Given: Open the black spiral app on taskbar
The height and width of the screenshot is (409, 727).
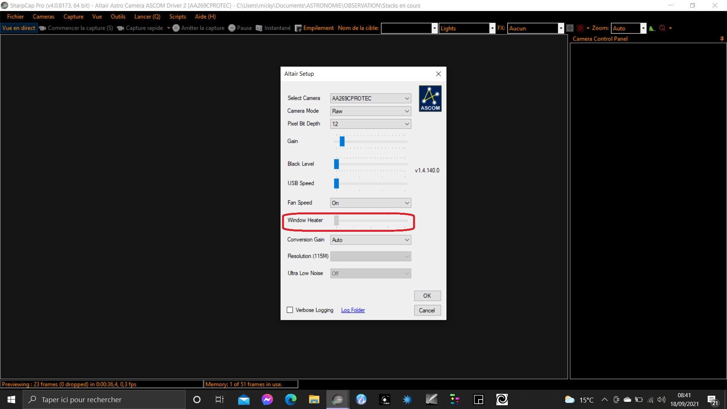Looking at the screenshot, I should (502, 400).
